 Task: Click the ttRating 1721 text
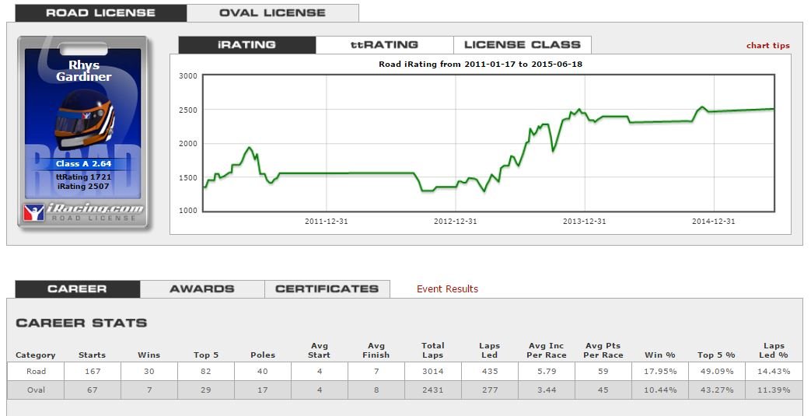(84, 177)
